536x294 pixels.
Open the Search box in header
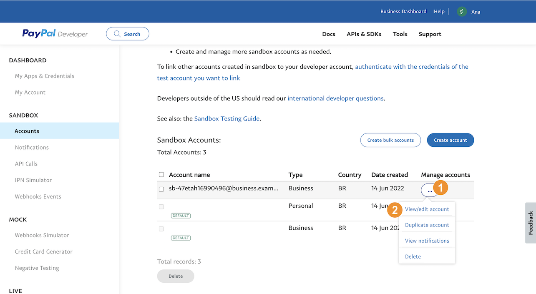128,34
